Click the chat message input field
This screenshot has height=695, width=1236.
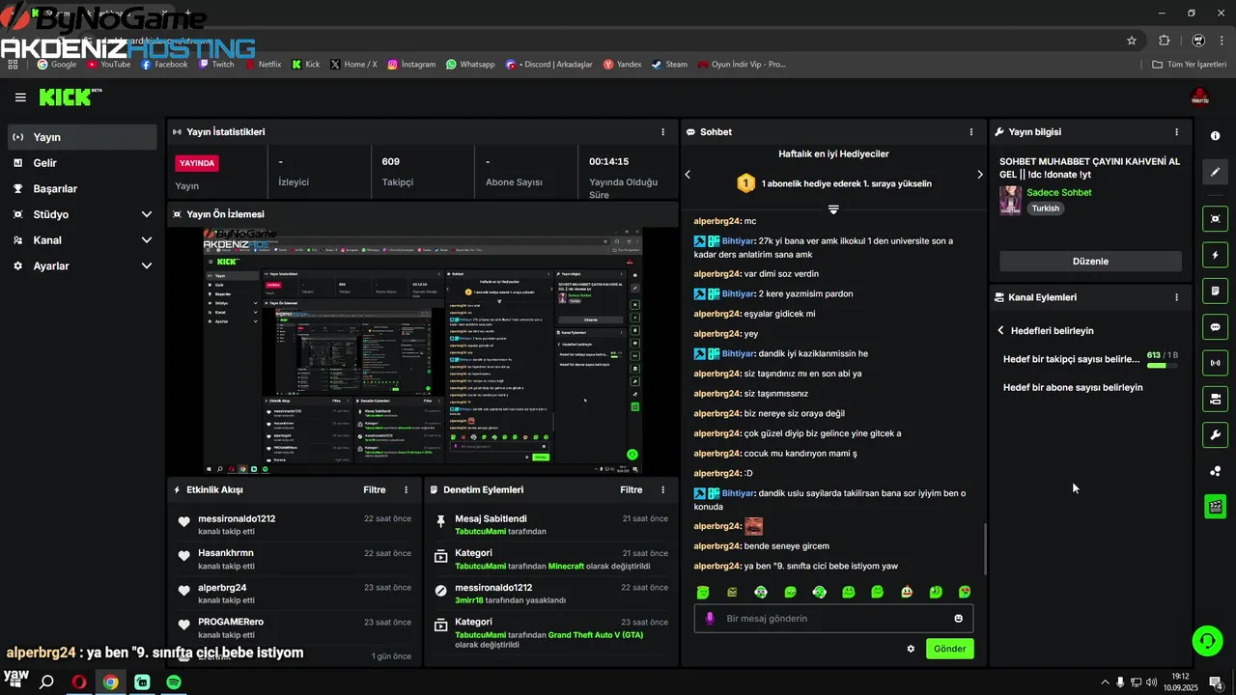[x=833, y=618]
